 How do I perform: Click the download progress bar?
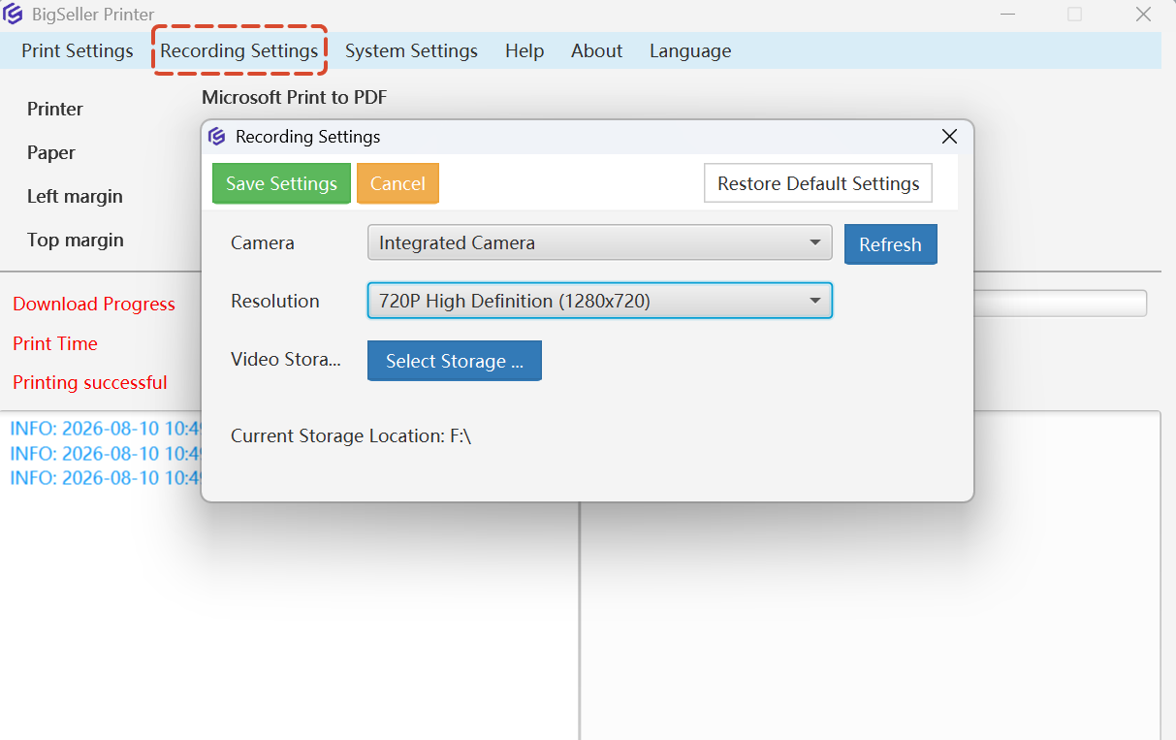tap(1060, 303)
